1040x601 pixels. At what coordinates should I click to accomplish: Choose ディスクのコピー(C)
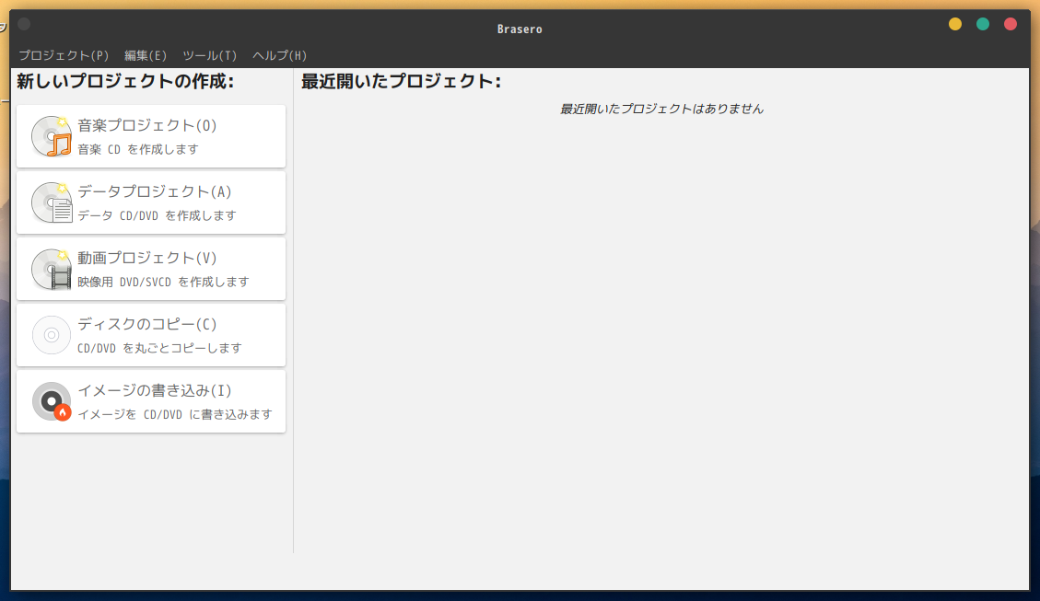(151, 335)
